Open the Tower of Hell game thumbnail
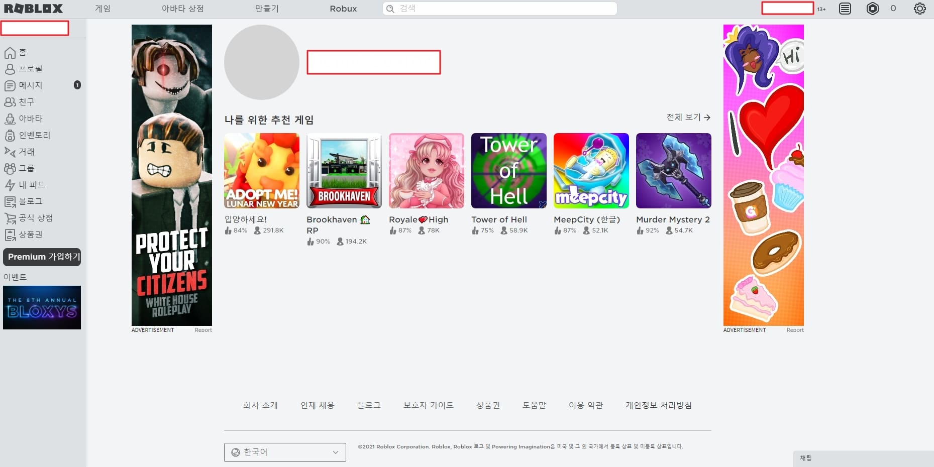 click(x=509, y=171)
